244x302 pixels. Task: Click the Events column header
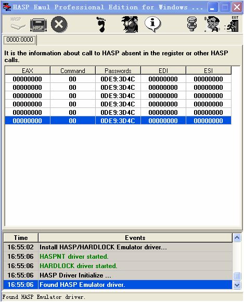pos(135,238)
